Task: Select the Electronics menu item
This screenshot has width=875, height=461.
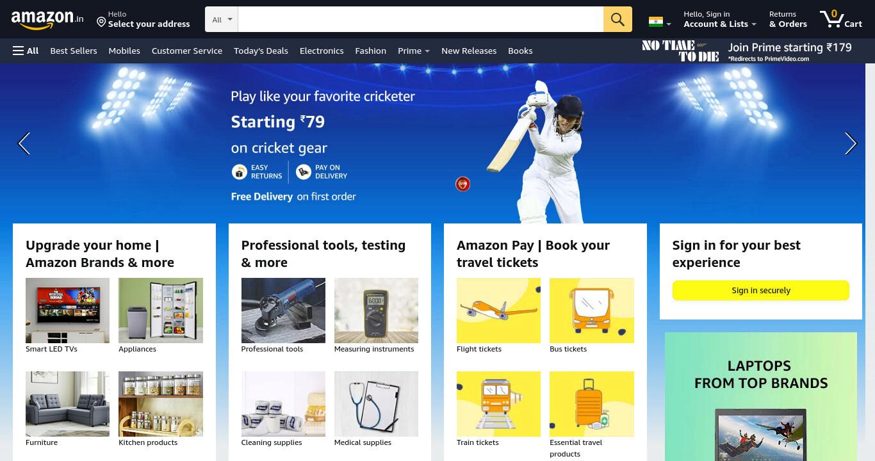Action: (x=322, y=51)
